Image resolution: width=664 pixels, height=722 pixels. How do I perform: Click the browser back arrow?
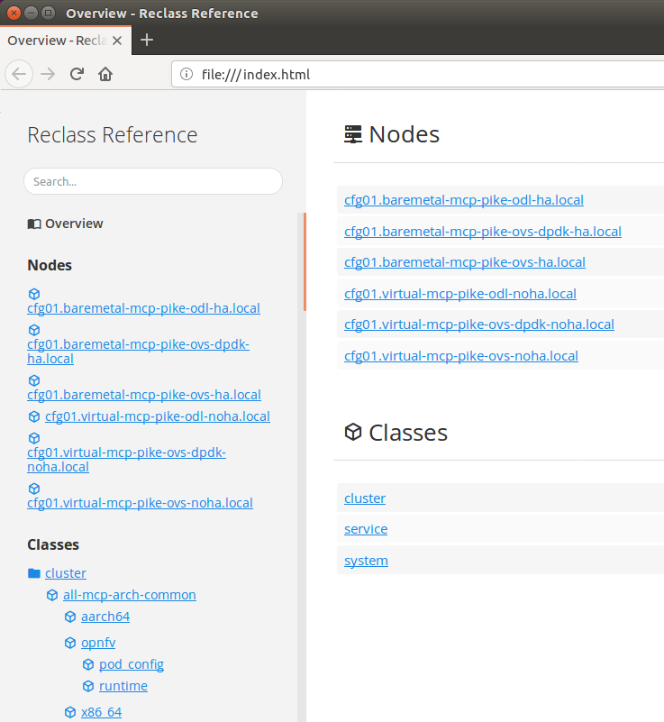click(x=20, y=74)
